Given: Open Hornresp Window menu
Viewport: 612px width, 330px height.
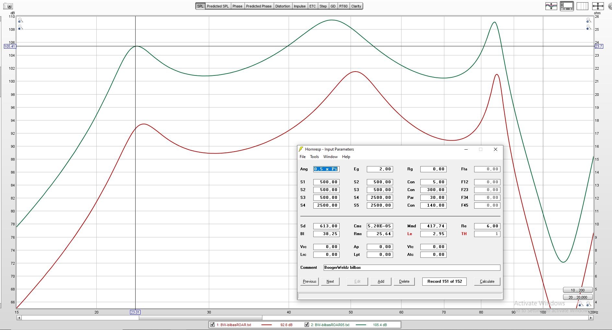Looking at the screenshot, I should 330,157.
